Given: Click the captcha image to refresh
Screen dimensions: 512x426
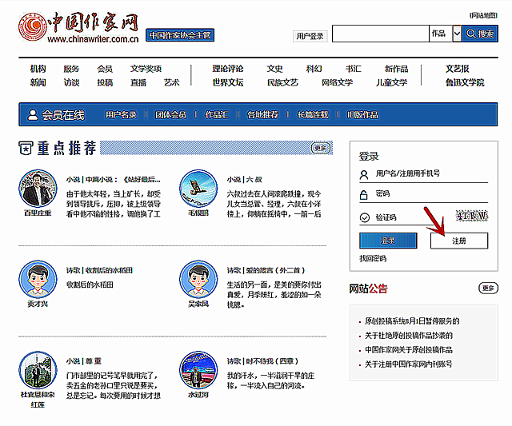Looking at the screenshot, I should pos(471,217).
